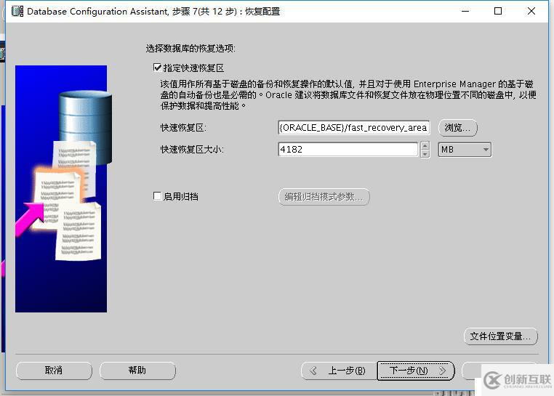The image size is (554, 396).
Task: Open the MB size unit dropdown
Action: 465,150
